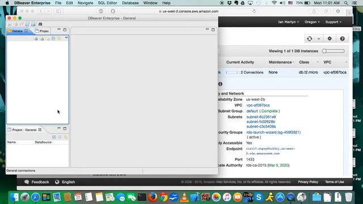Open Skype from the Dock
The image size is (363, 204).
259,197
